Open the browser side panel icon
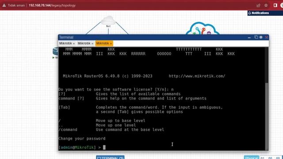The width and height of the screenshot is (283, 159). click(x=275, y=5)
